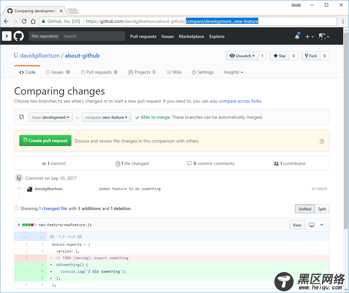Open Marketplace in top navigation
The width and height of the screenshot is (349, 293).
pos(191,36)
